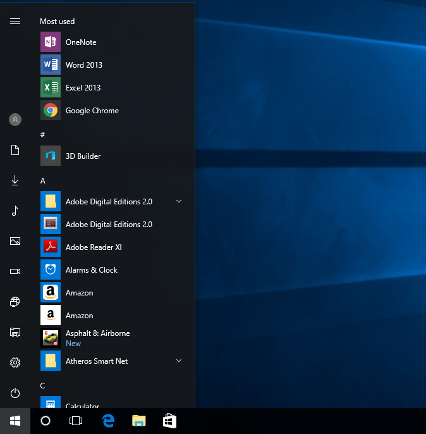Open the Network globe icon in sidebar

pos(15,302)
